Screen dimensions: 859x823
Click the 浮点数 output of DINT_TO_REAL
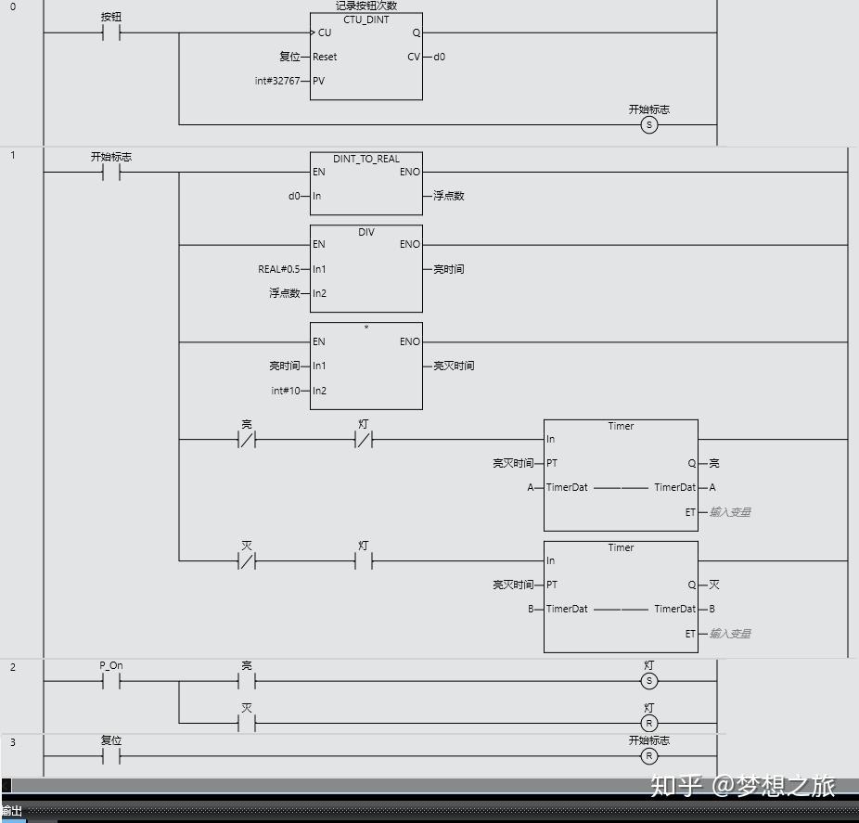pyautogui.click(x=449, y=196)
